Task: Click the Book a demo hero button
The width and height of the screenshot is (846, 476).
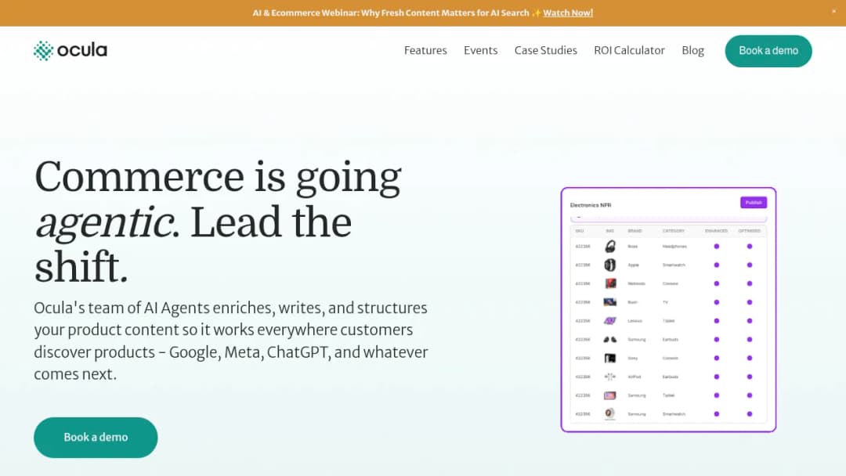Action: tap(96, 437)
